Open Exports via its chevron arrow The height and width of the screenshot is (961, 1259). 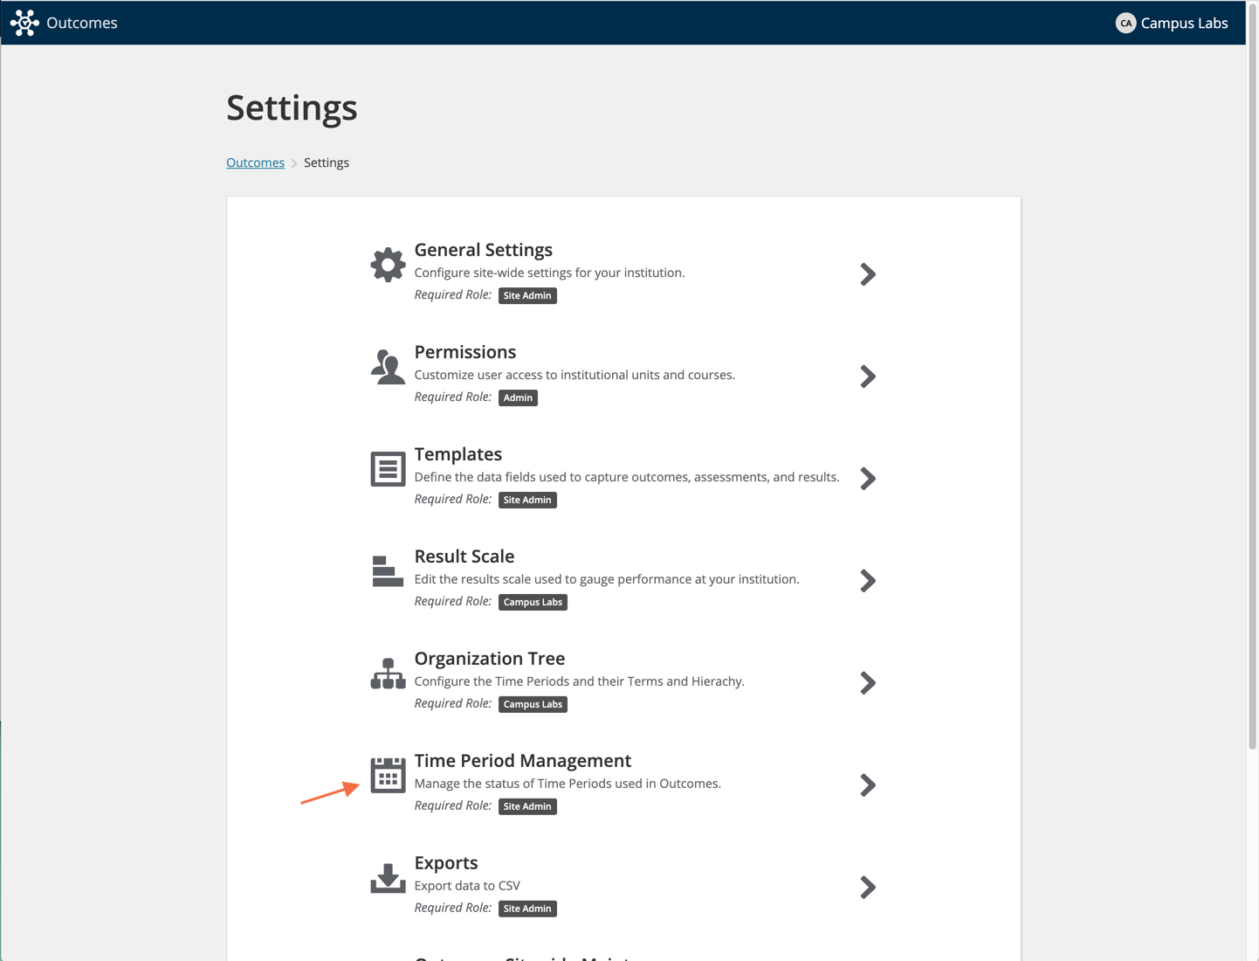(867, 888)
